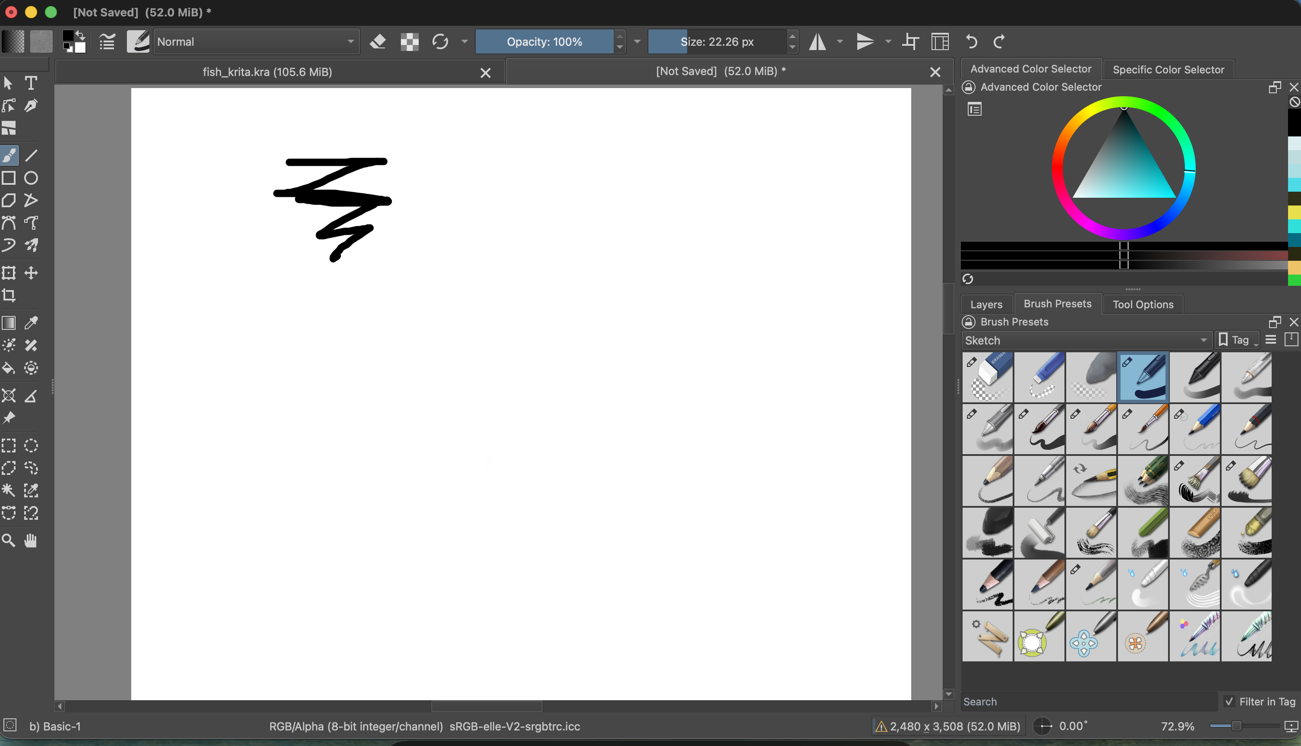Screen dimensions: 1301x746
Task: Click the Undo arrow in toolbar
Action: click(971, 41)
